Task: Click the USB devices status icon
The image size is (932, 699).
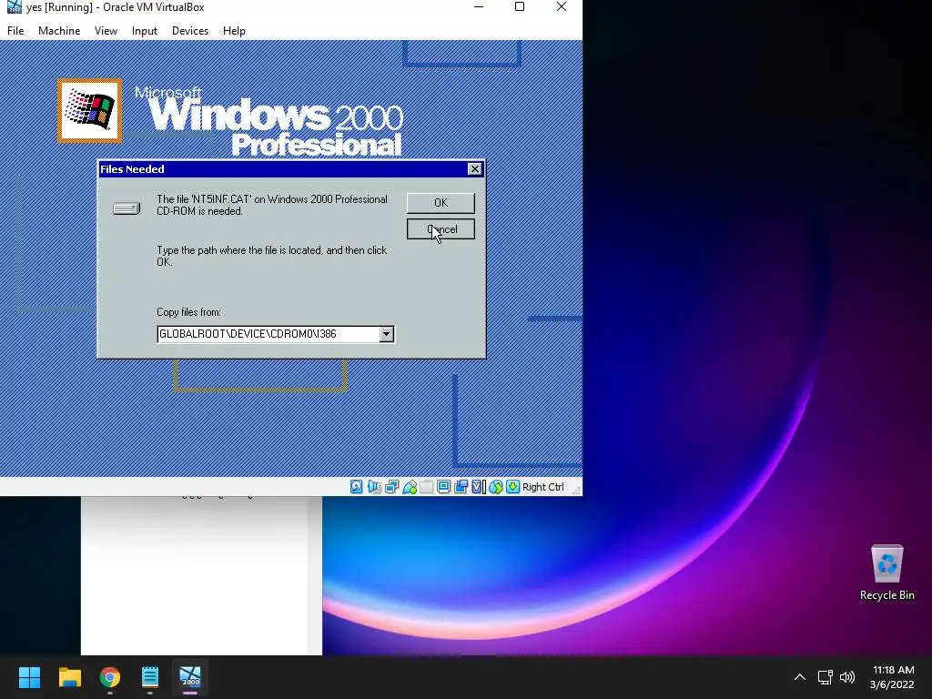Action: 410,487
